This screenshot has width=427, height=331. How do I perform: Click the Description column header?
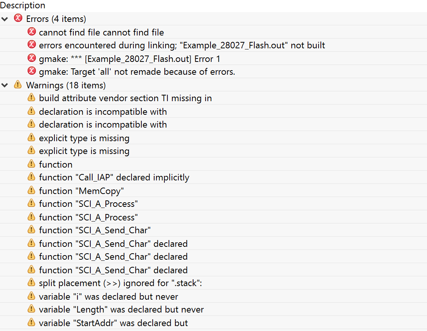[23, 5]
